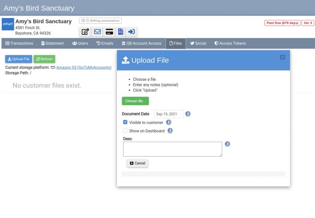Click the Past Due (679 days) badge
The image size is (315, 218).
coord(282,23)
